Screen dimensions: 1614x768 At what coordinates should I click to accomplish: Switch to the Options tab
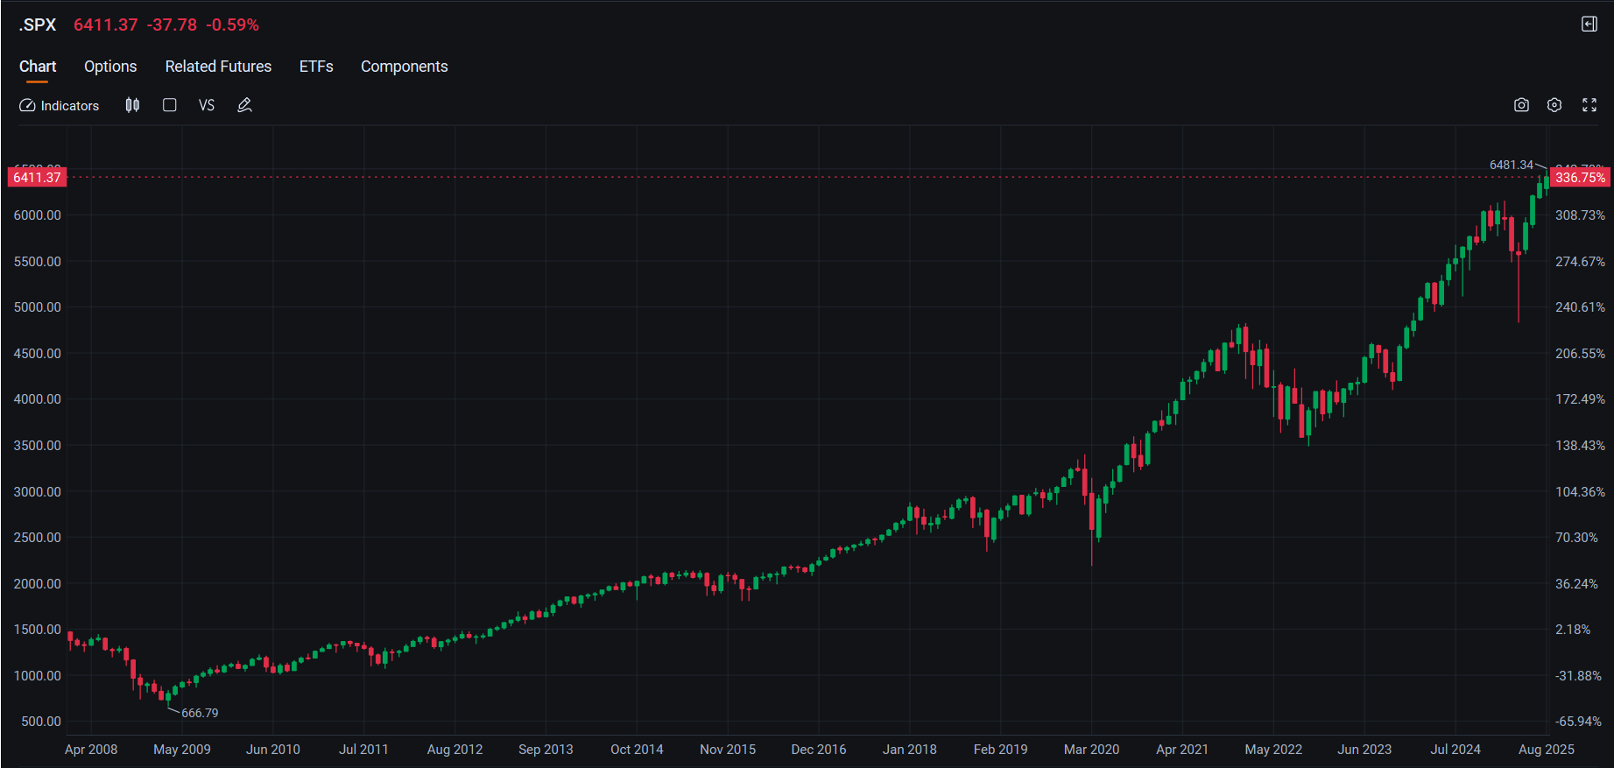click(110, 67)
